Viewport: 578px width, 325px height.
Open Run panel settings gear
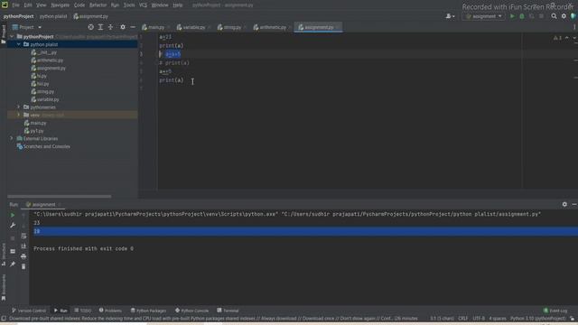coord(564,204)
